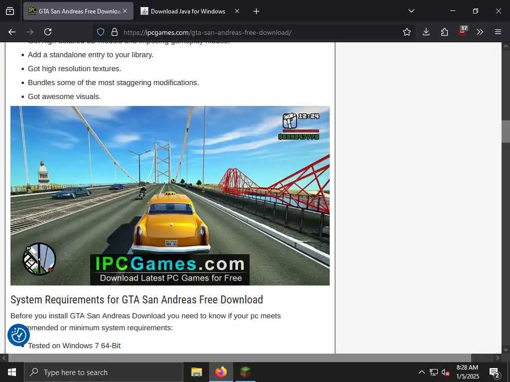Open tracking protection shield icon
The image size is (510, 382).
(x=101, y=32)
